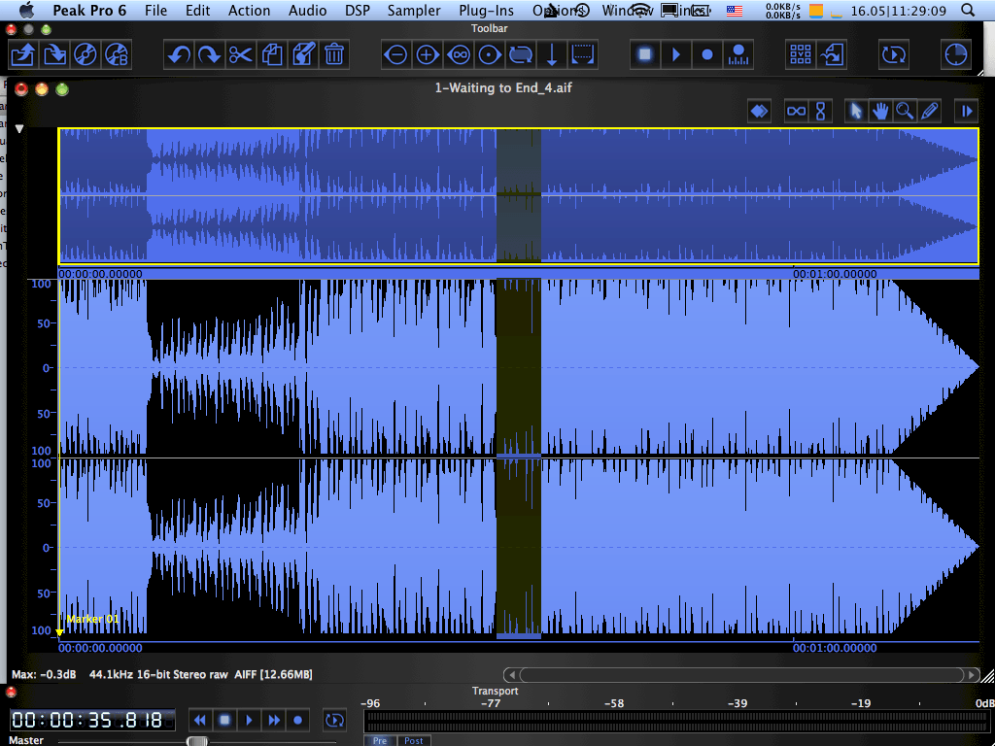Image resolution: width=995 pixels, height=746 pixels.
Task: Click the Undo arrow icon
Action: coord(179,55)
